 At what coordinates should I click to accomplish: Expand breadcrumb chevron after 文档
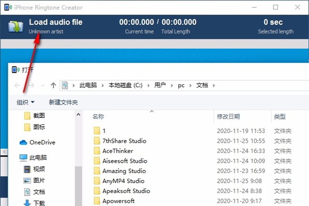(x=214, y=85)
